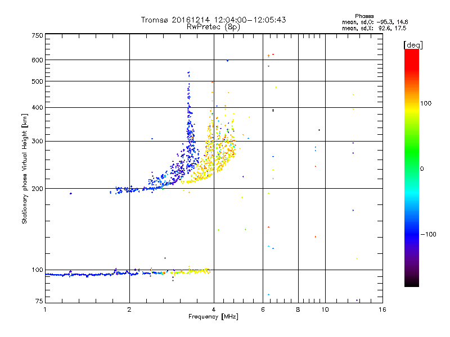Screen dimensions: 450x337
Task: Click the '[deg]' colorbar unit label
Action: tap(413, 45)
